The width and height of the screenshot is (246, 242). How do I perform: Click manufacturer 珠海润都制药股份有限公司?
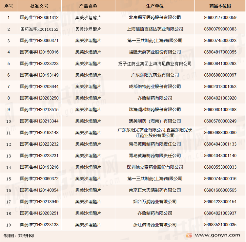click(155, 110)
